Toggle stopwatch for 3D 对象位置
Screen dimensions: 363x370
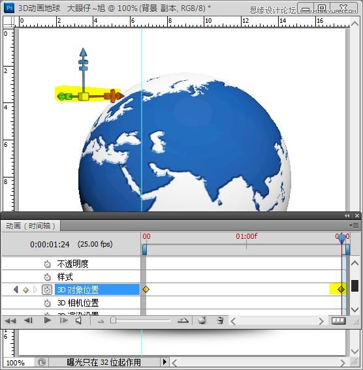[x=47, y=290]
